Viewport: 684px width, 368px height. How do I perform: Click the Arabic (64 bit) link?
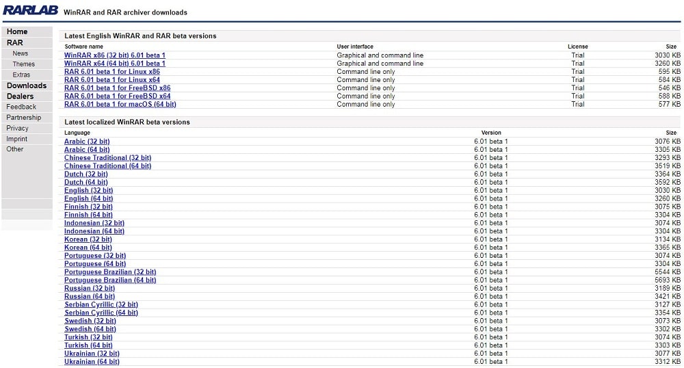pos(87,150)
